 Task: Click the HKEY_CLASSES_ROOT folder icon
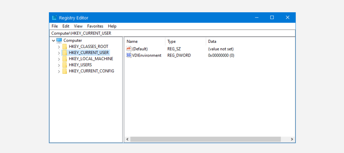[x=65, y=47]
